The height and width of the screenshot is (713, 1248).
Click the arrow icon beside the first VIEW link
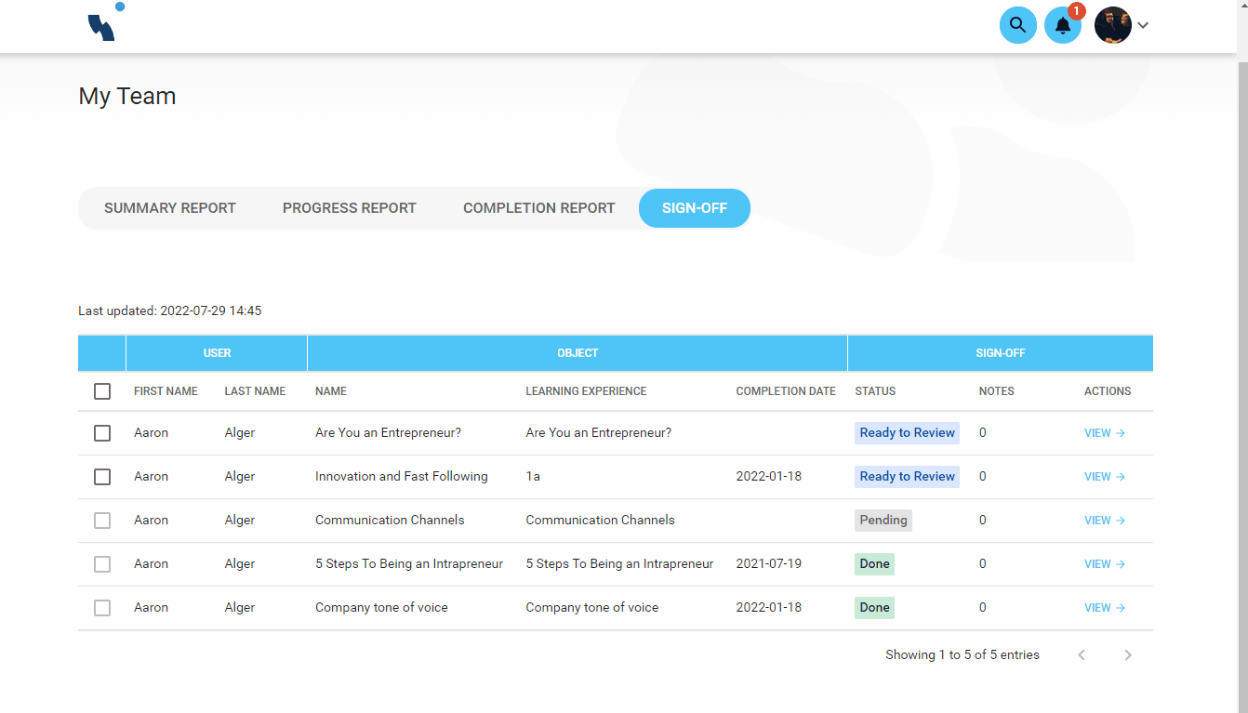pos(1124,433)
